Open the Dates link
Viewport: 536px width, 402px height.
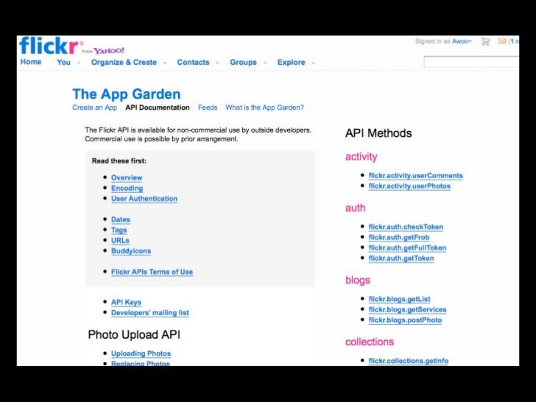pyautogui.click(x=121, y=219)
